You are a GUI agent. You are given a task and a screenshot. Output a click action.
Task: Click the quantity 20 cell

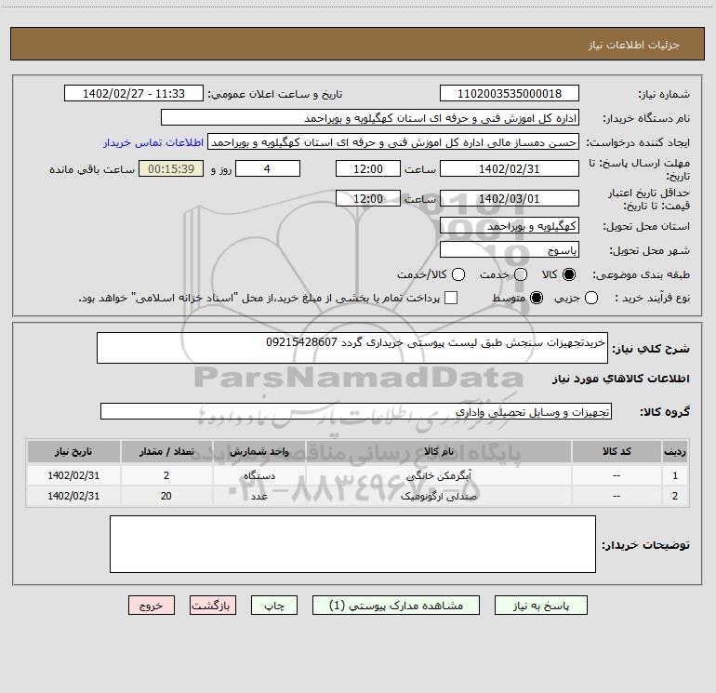166,496
